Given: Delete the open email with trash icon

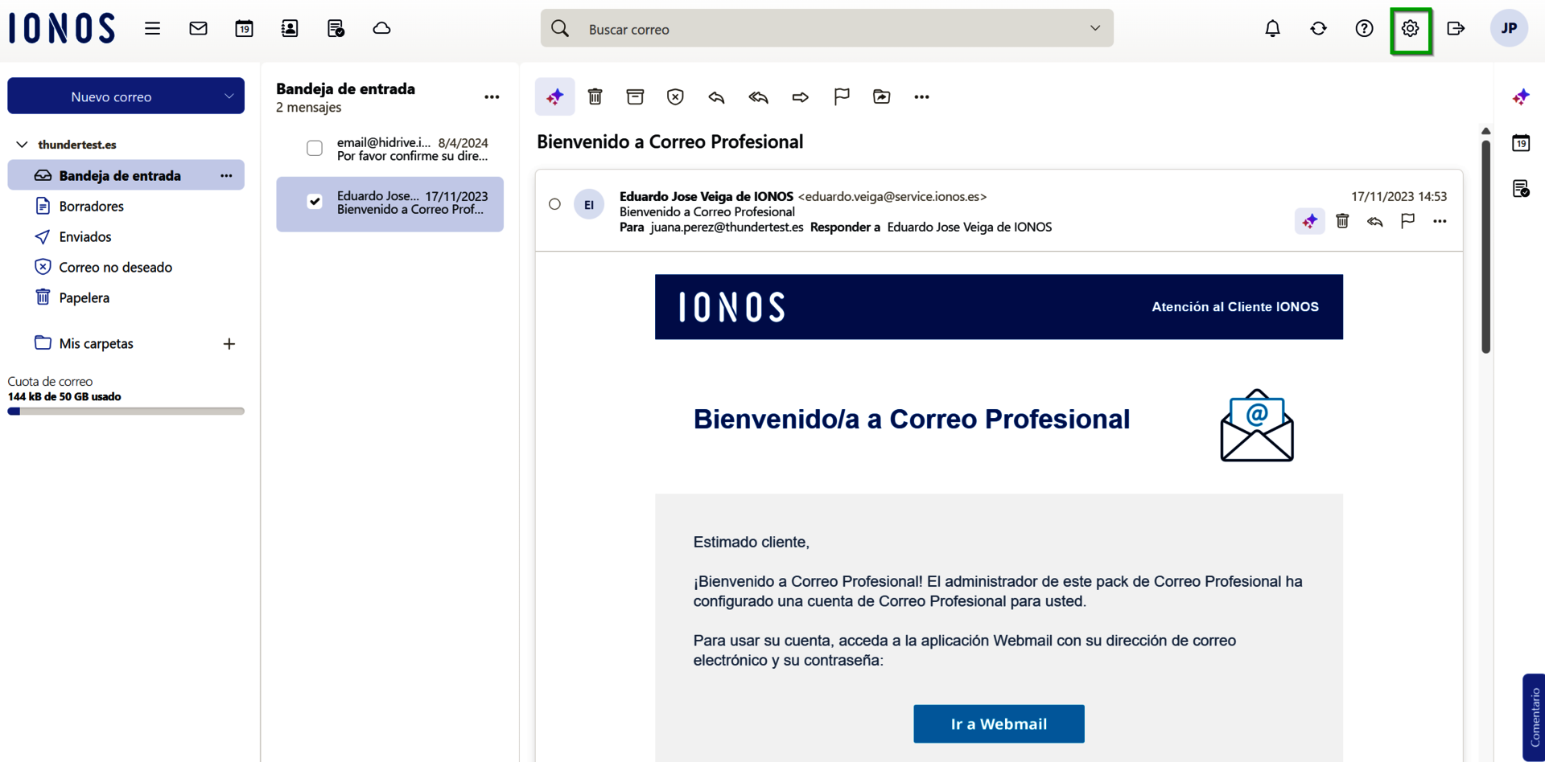Looking at the screenshot, I should pyautogui.click(x=595, y=96).
